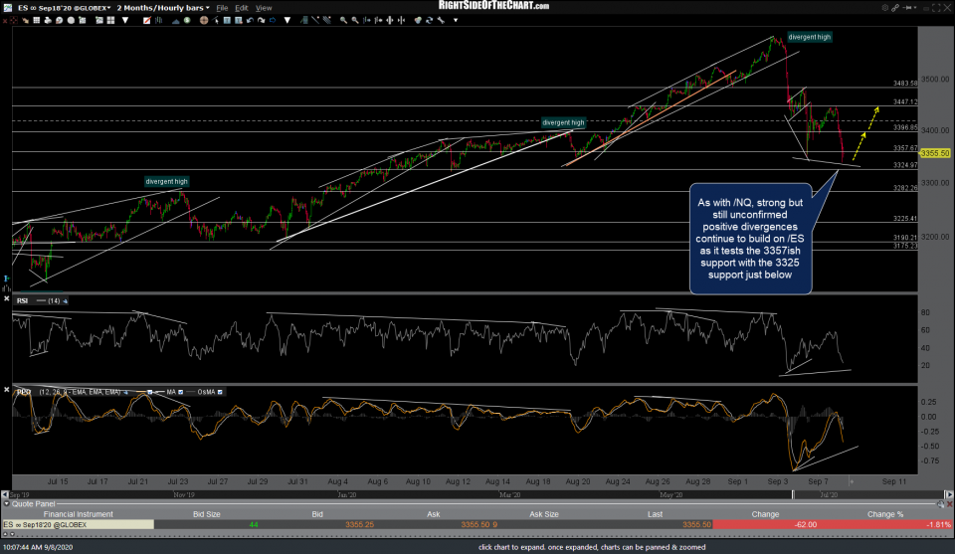Expand the first toolbar white down-arrow
This screenshot has width=955, height=554.
(125, 20)
